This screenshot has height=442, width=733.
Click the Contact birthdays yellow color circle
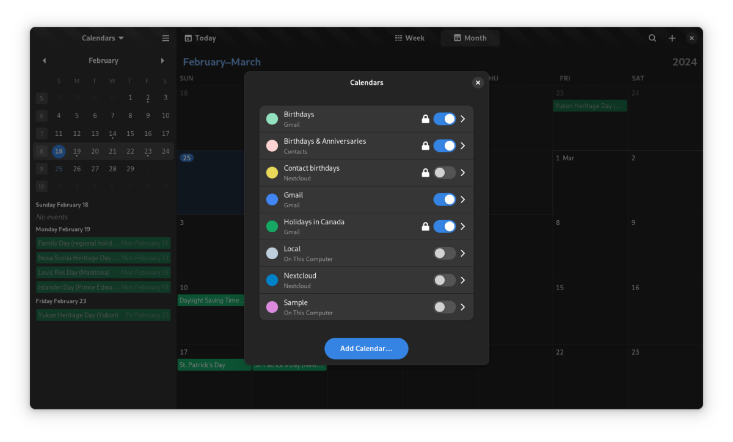coord(272,173)
